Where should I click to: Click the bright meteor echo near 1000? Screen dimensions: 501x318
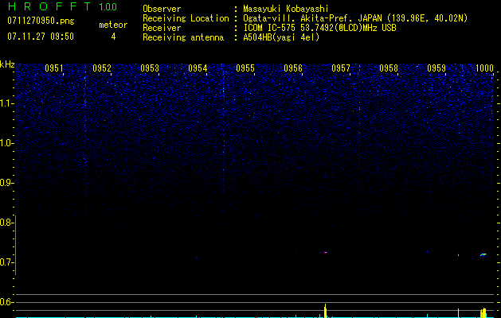pos(483,254)
